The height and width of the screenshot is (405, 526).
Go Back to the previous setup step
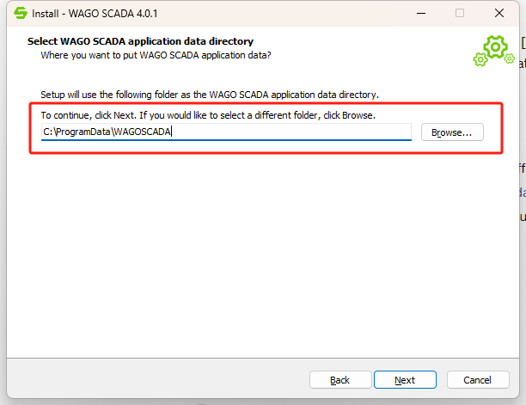[339, 380]
